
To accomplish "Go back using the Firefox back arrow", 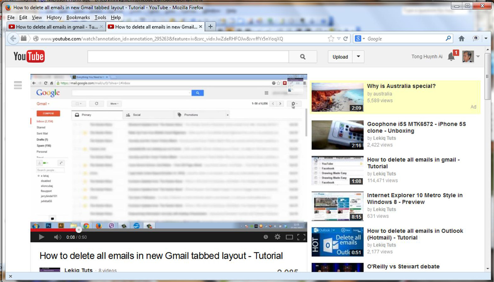I will (13, 39).
